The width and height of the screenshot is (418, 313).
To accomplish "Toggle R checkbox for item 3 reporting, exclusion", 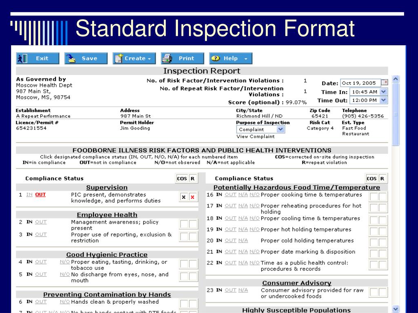I will coord(193,237).
